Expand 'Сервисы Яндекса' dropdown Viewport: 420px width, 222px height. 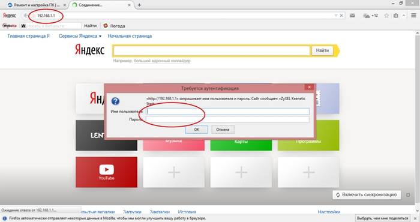[x=80, y=36]
